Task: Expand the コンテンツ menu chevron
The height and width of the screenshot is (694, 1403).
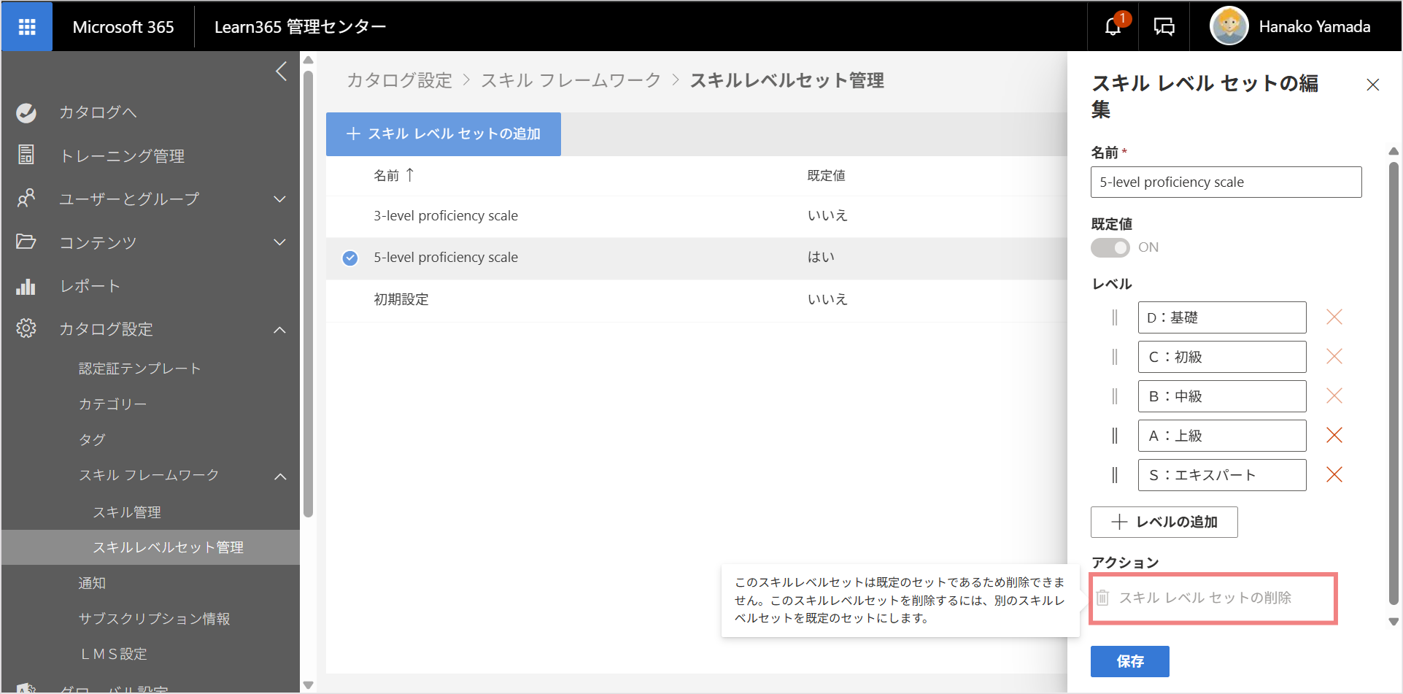Action: (x=279, y=242)
